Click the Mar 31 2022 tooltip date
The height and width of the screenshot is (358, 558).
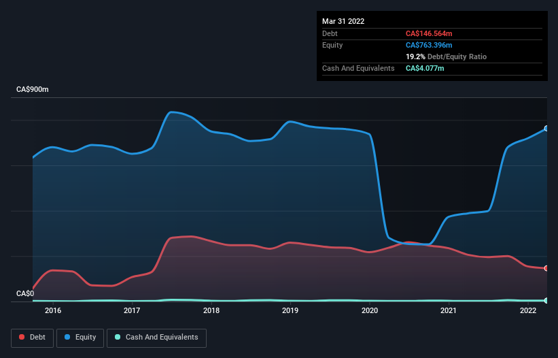343,21
